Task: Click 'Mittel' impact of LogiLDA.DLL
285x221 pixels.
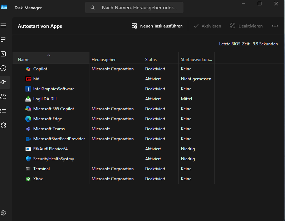Action: 187,99
